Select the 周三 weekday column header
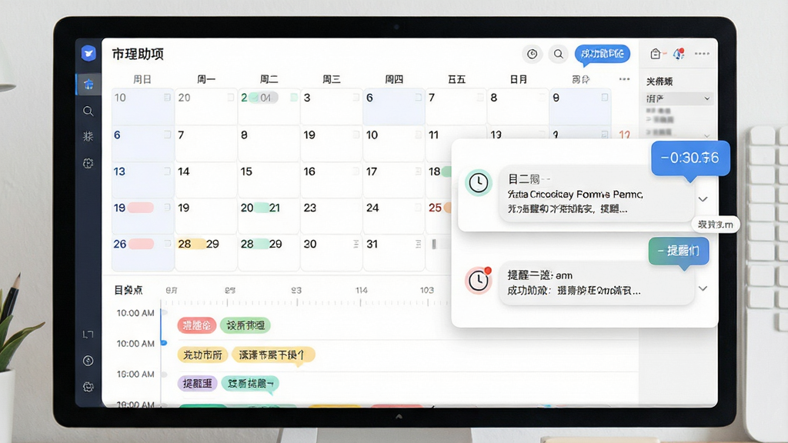Viewport: 788px width, 443px height. (331, 79)
